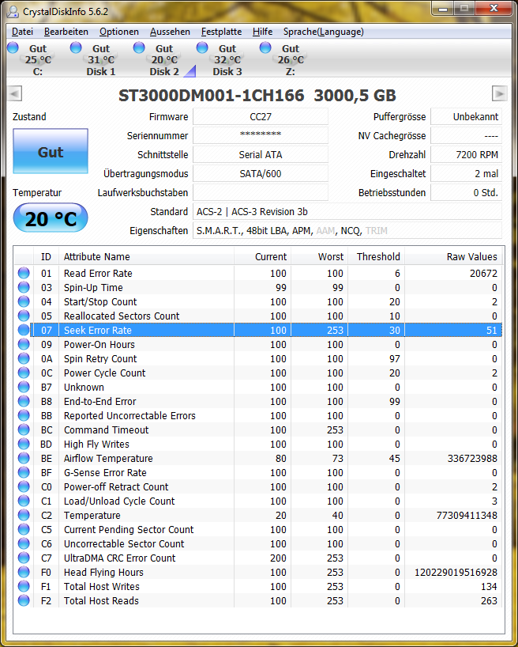
Task: Click the Start/Stop Count status orb
Action: click(x=24, y=301)
